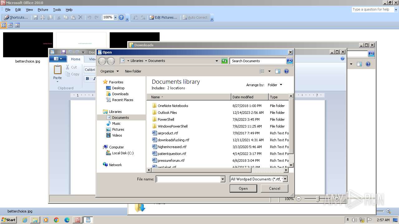Select Network in navigation pane
This screenshot has width=399, height=224.
[115, 165]
